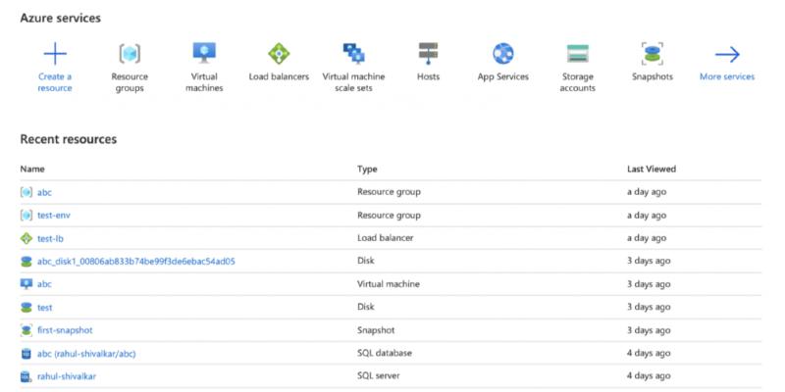Open the test-lb load balancer
This screenshot has width=785, height=392.
(x=51, y=238)
